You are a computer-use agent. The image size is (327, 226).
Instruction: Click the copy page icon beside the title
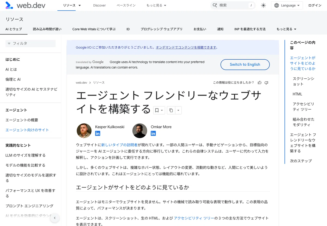coord(171,110)
